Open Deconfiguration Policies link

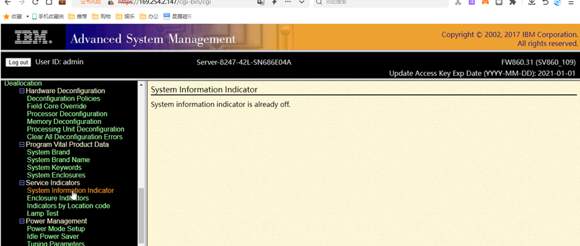point(63,99)
